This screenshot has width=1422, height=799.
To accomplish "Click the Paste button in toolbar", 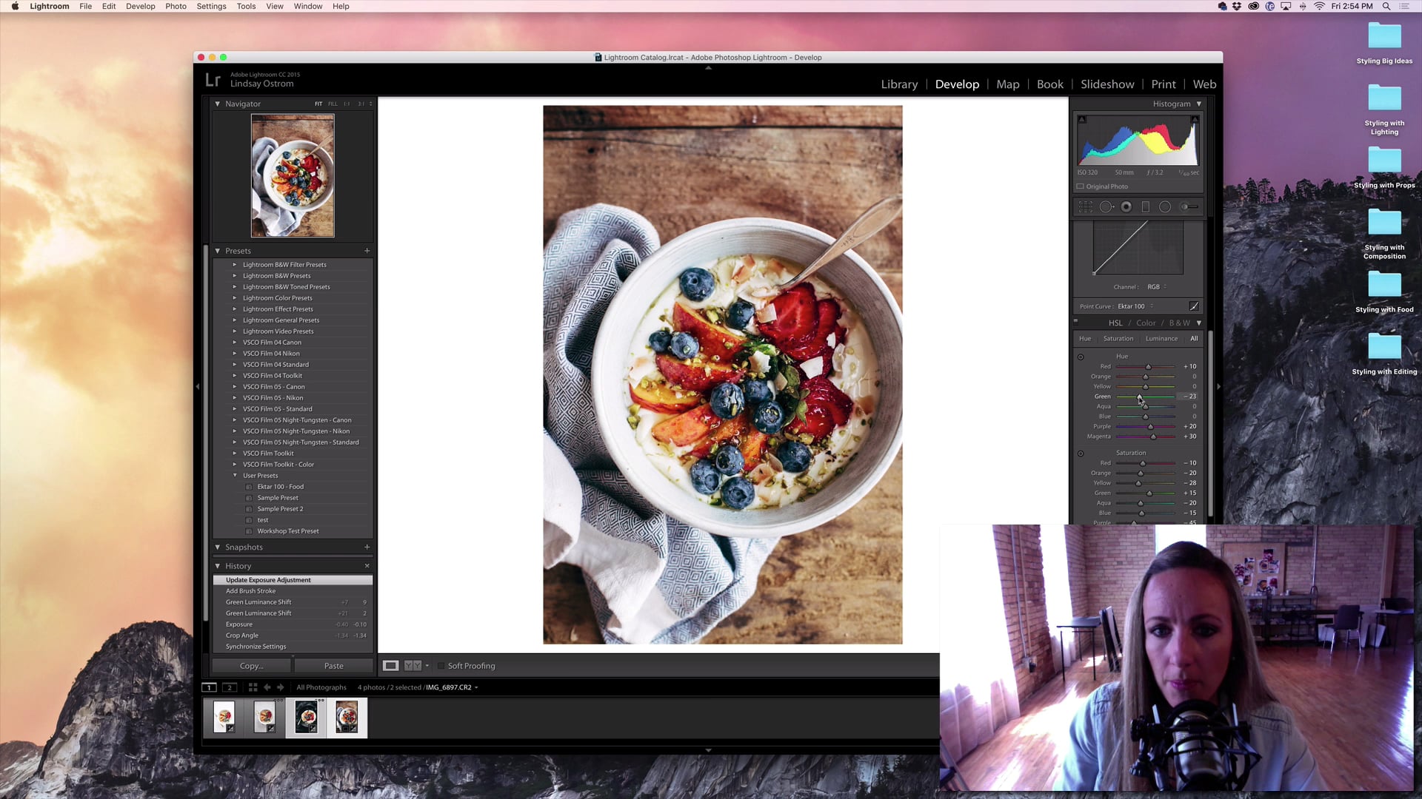I will (x=334, y=665).
